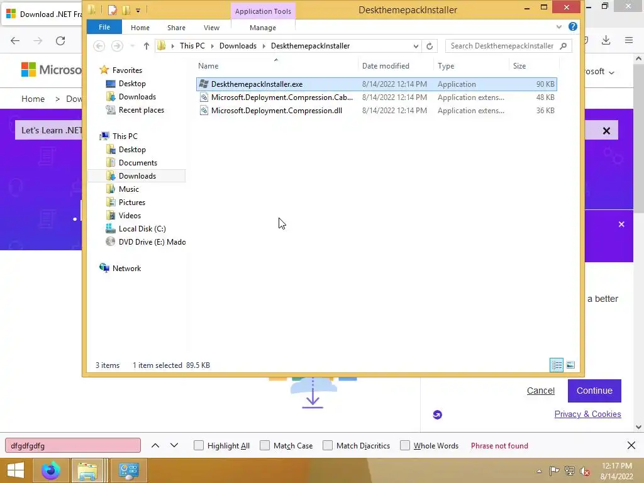
Task: Select DeskthemepackInstaller.exe file icon
Action: tap(204, 84)
